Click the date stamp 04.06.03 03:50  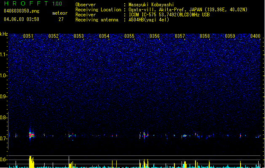[x=21, y=19]
